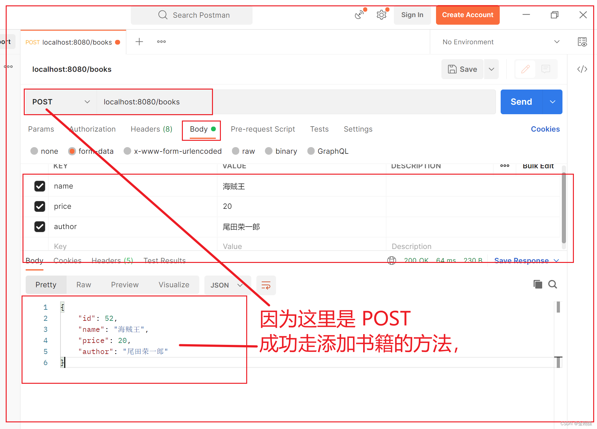Click the comments icon beside pencil
Screen dimensions: 597x429
click(546, 69)
